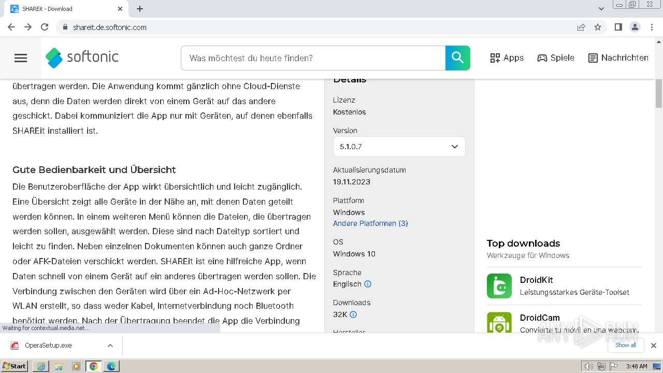Screen dimensions: 663x373
Task: Click the Apps grid icon
Action: coord(495,58)
